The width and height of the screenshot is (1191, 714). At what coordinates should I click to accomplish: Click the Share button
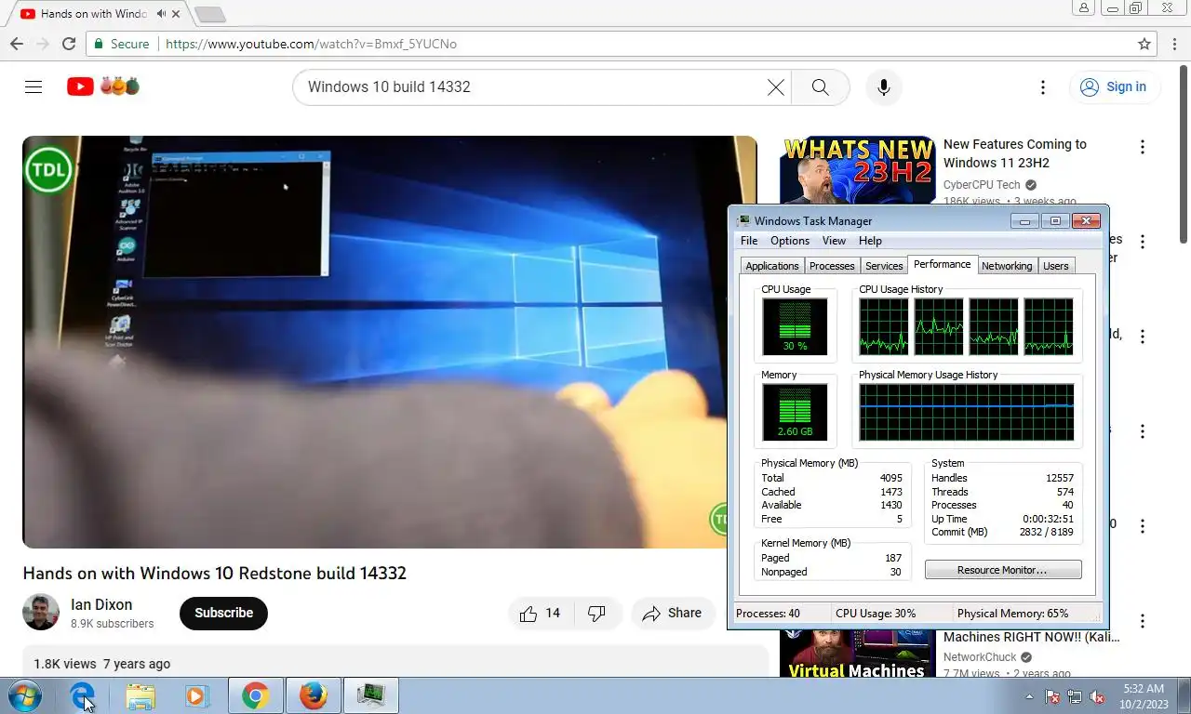(673, 613)
